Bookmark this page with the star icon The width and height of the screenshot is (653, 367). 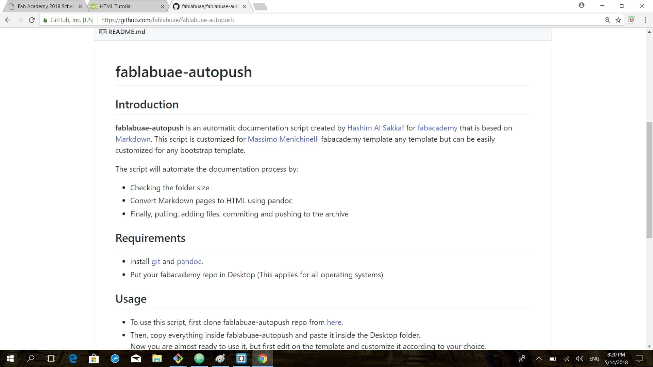pyautogui.click(x=618, y=20)
